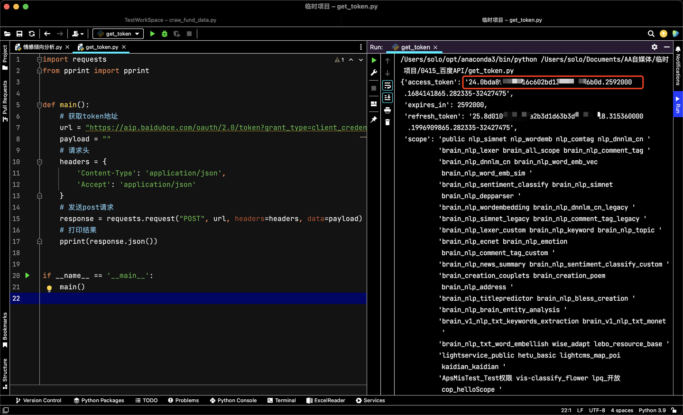Click the run gutter arrow on line 20
Viewport: 683px width, 415px height.
point(28,275)
